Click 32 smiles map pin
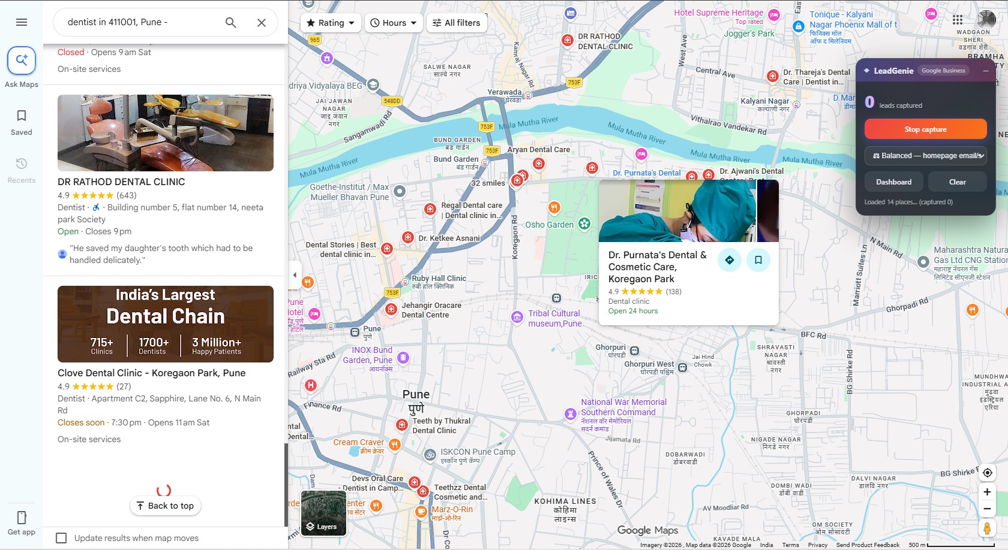This screenshot has height=550, width=1008. pyautogui.click(x=517, y=180)
